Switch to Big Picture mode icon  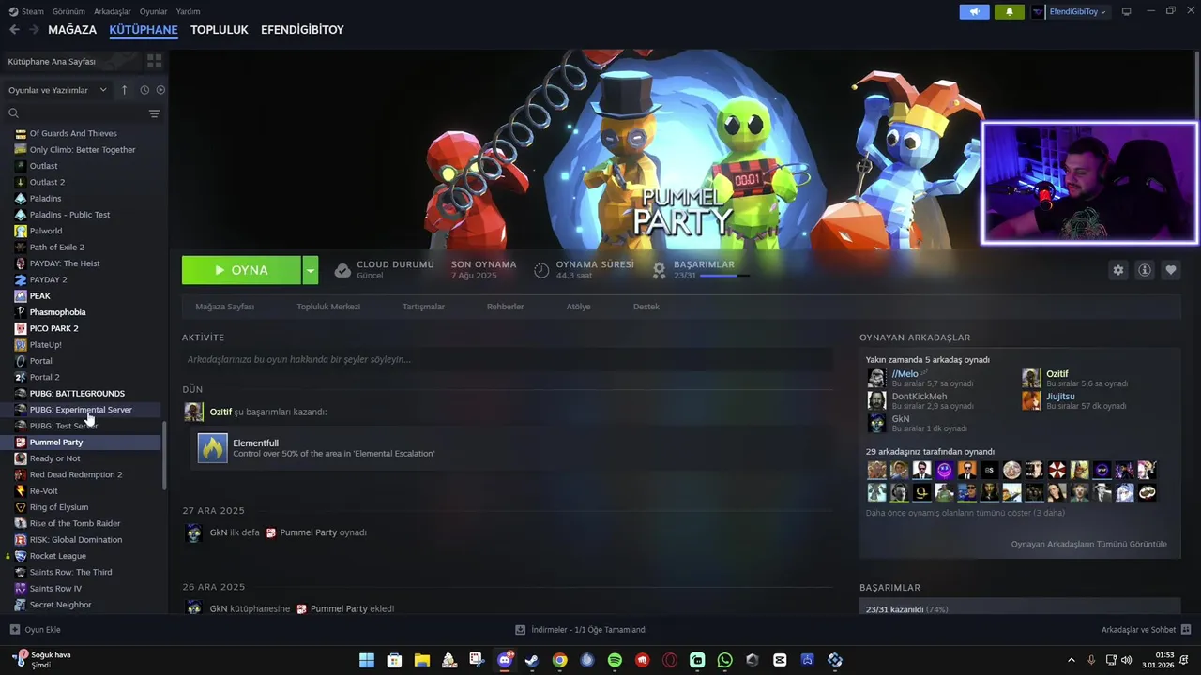point(1127,11)
